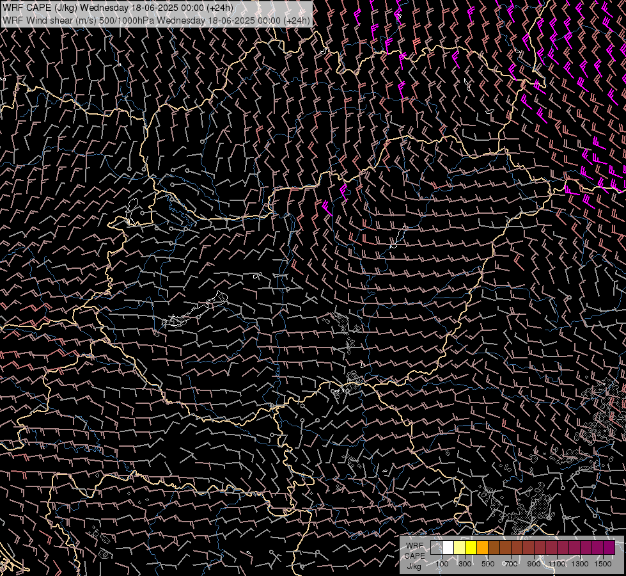Click the '900' legend tick label
Viewport: 626px width, 576px height.
(534, 564)
